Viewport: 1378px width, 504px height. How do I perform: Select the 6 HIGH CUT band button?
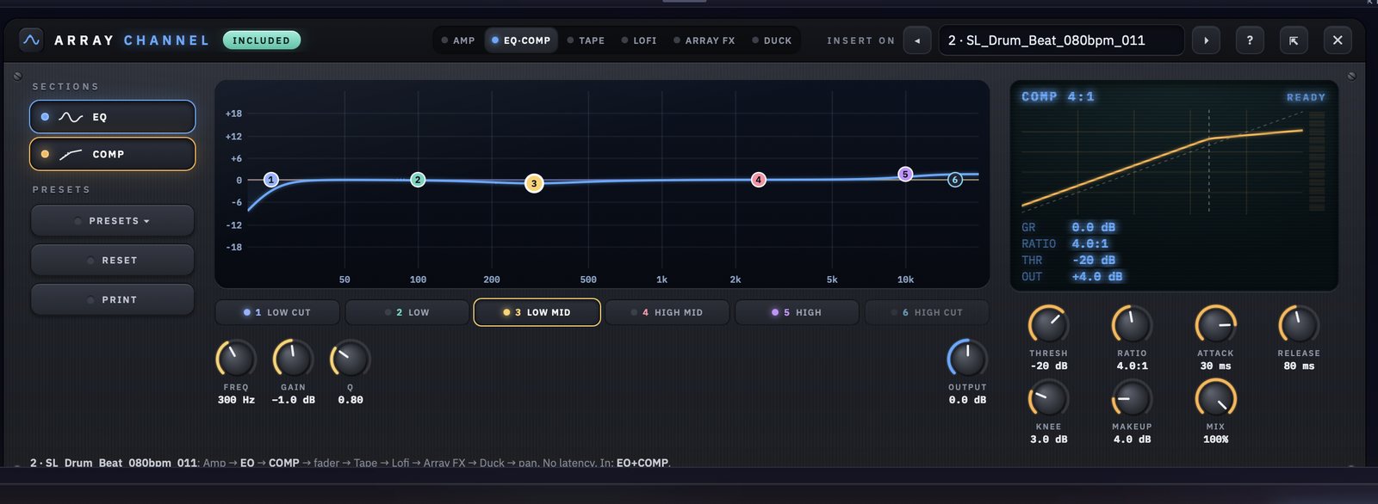[927, 312]
